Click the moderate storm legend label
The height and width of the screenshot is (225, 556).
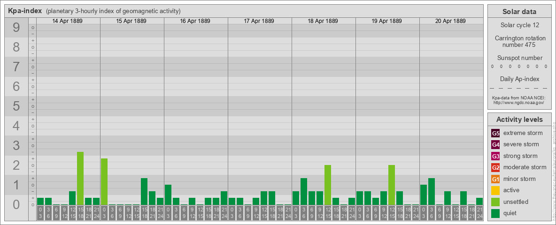(x=525, y=167)
